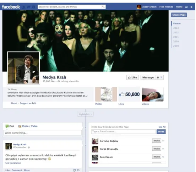Dismiss Cem Cansiz invite suggestion
The width and height of the screenshot is (196, 172).
(x=163, y=157)
